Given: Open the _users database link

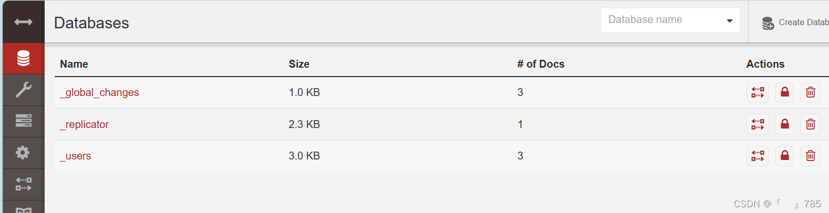Looking at the screenshot, I should click(x=75, y=156).
